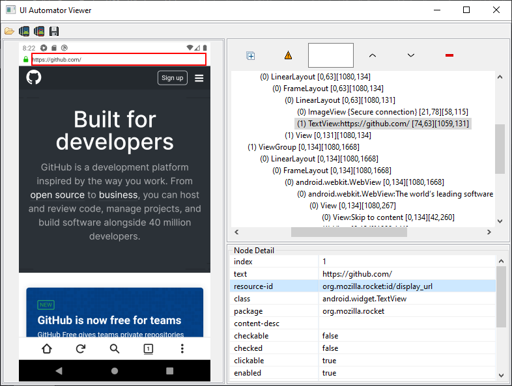
Task: Click the Android home navigation circle
Action: pyautogui.click(x=115, y=370)
